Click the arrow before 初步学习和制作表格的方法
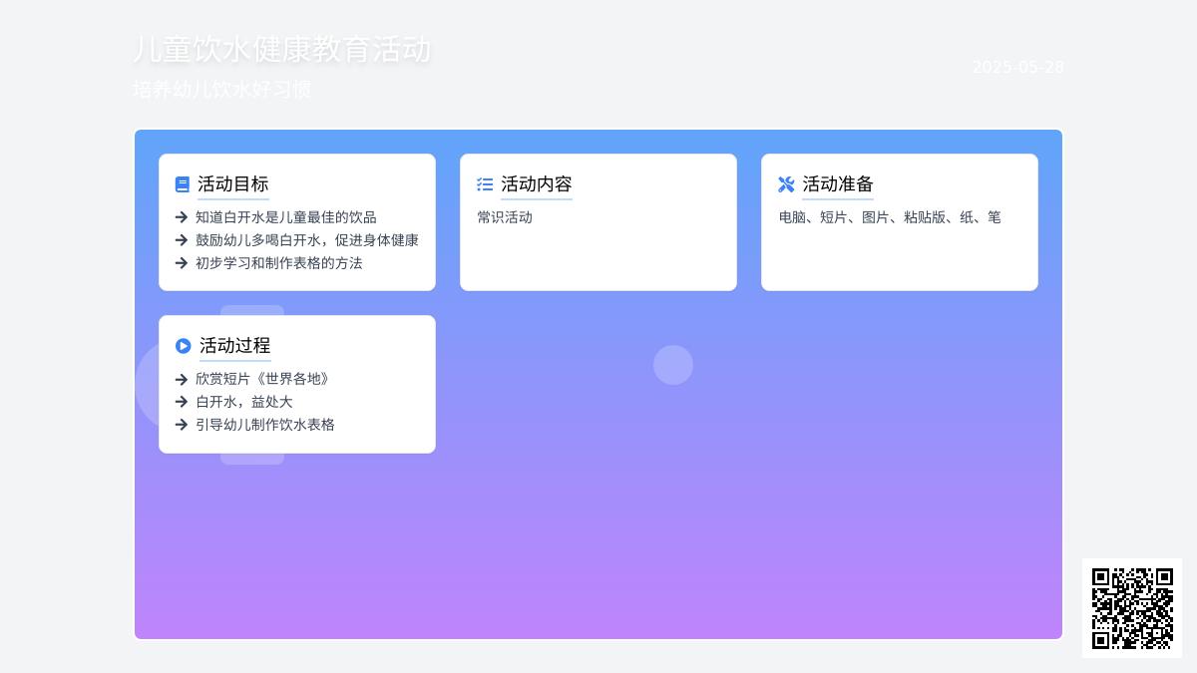 point(182,263)
